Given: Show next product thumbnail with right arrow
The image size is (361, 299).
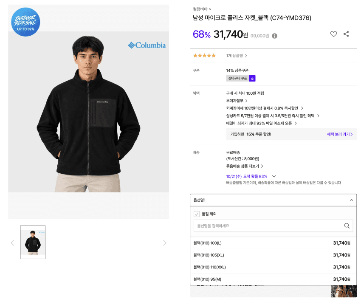Looking at the screenshot, I should 165,243.
